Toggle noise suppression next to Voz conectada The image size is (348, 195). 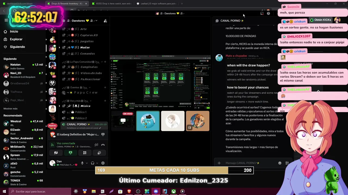click(96, 145)
